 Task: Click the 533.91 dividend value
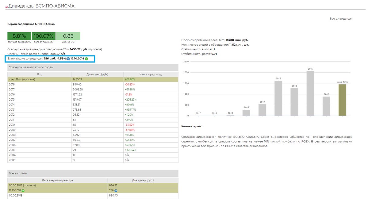click(x=77, y=105)
